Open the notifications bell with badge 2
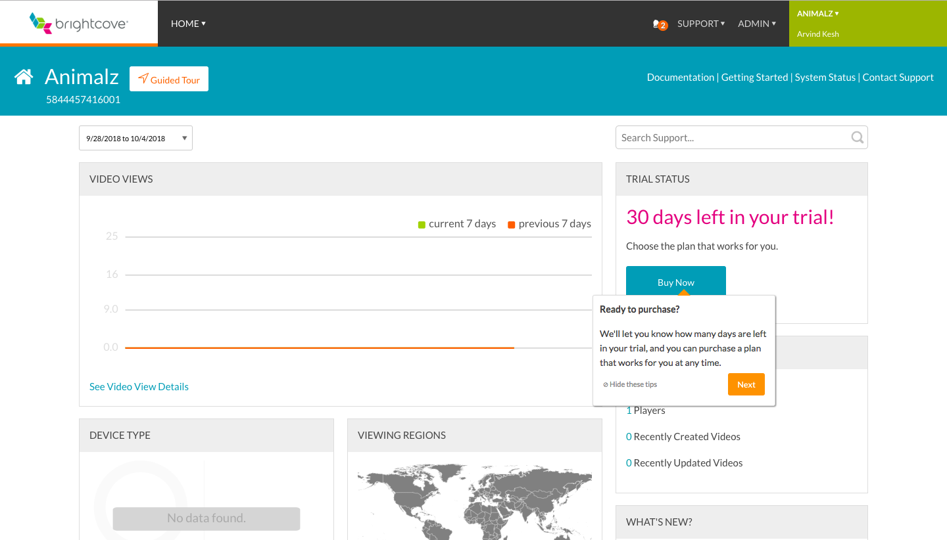This screenshot has height=540, width=947. tap(660, 24)
